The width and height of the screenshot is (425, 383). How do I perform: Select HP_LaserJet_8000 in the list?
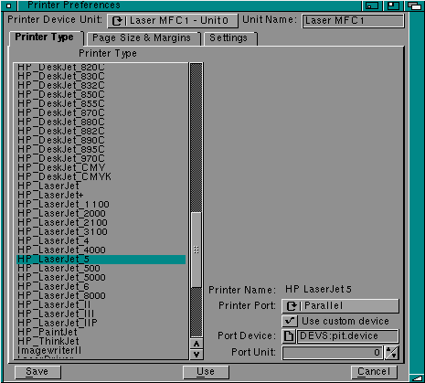[101, 295]
